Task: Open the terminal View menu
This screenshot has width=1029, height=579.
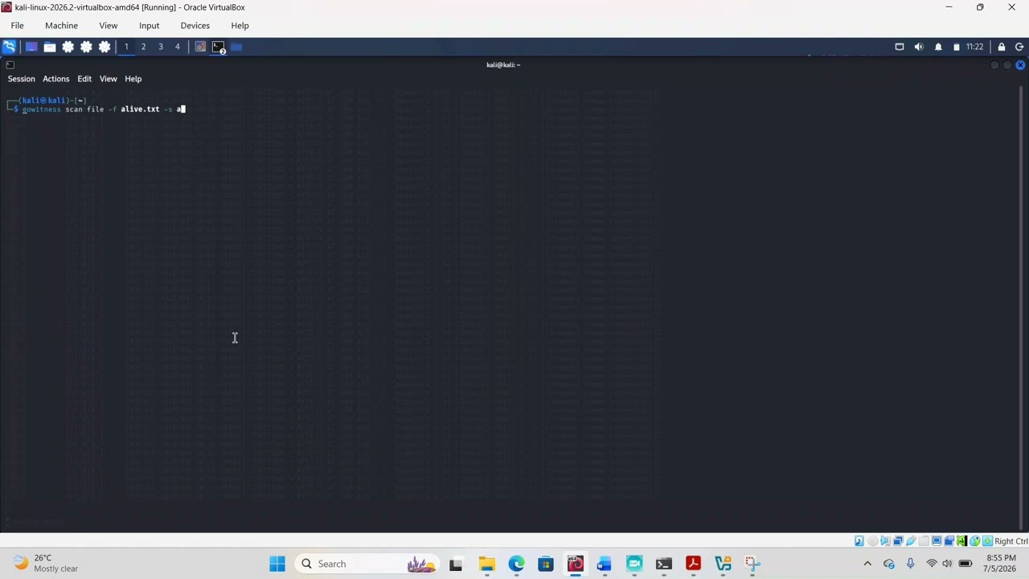Action: tap(108, 79)
